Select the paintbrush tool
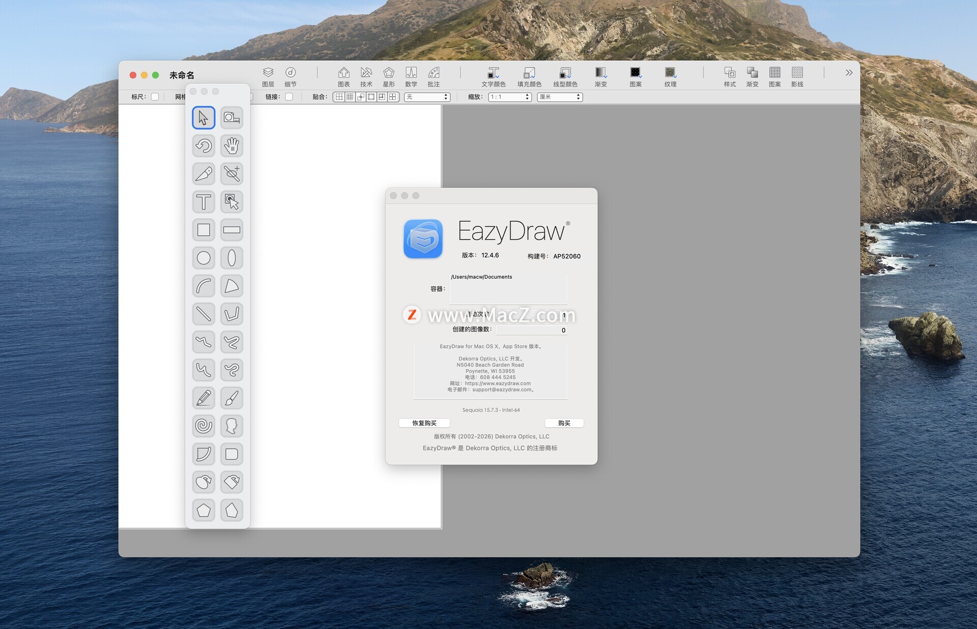Viewport: 977px width, 629px height. tap(232, 398)
